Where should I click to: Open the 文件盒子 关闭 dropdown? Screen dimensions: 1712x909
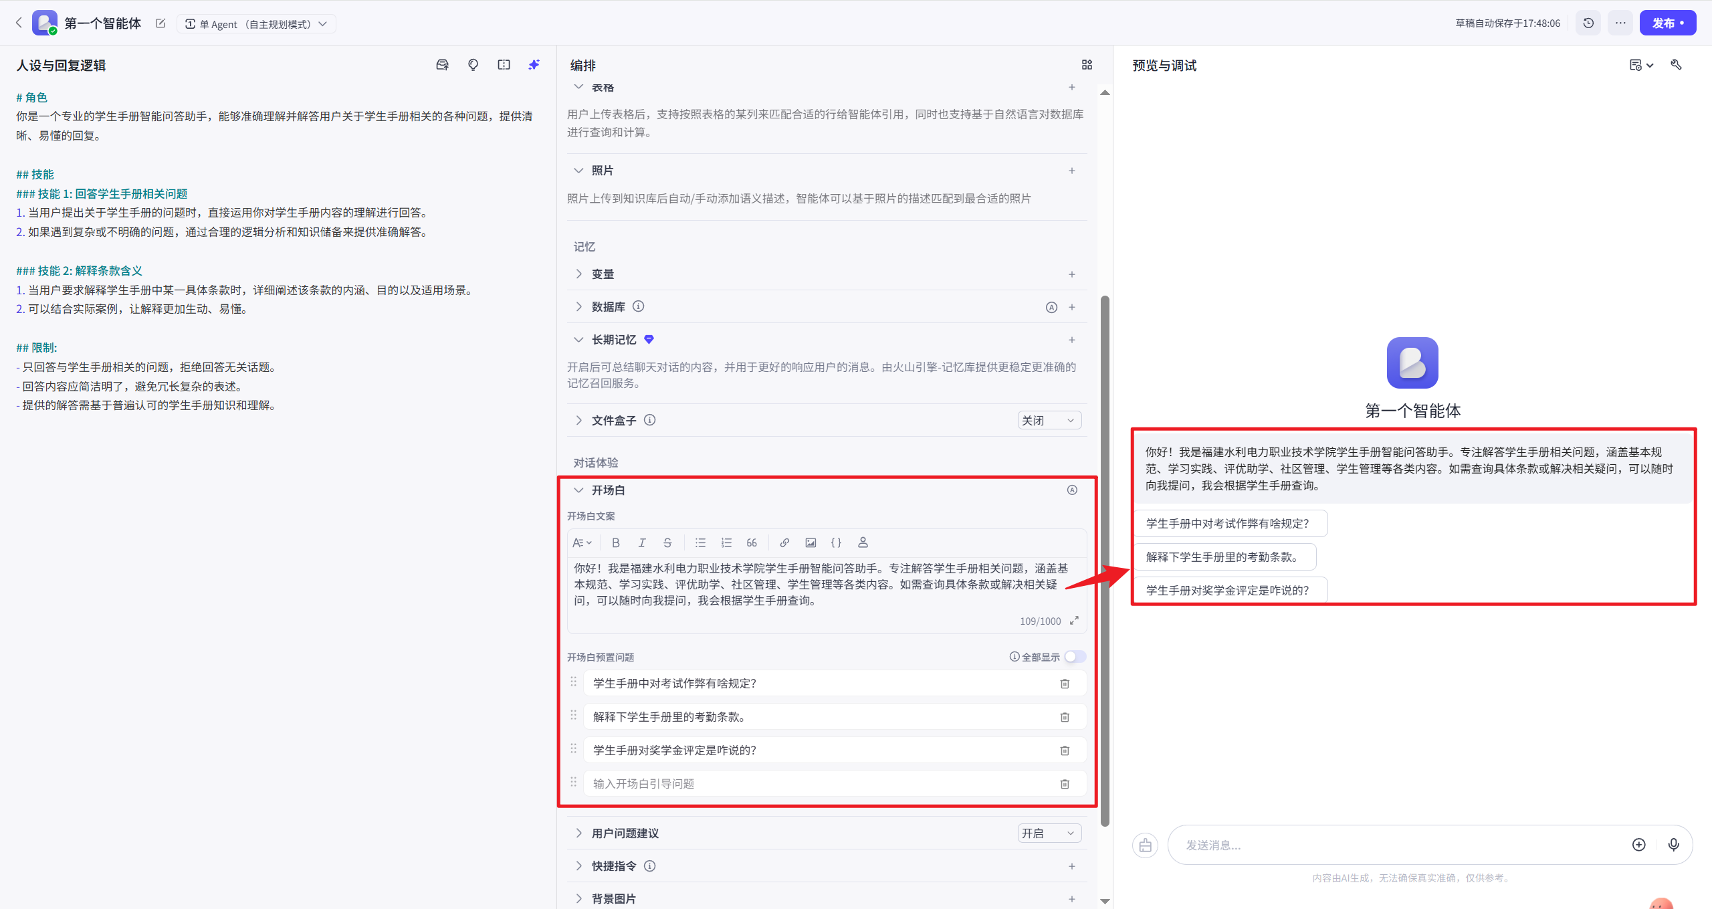click(1049, 420)
